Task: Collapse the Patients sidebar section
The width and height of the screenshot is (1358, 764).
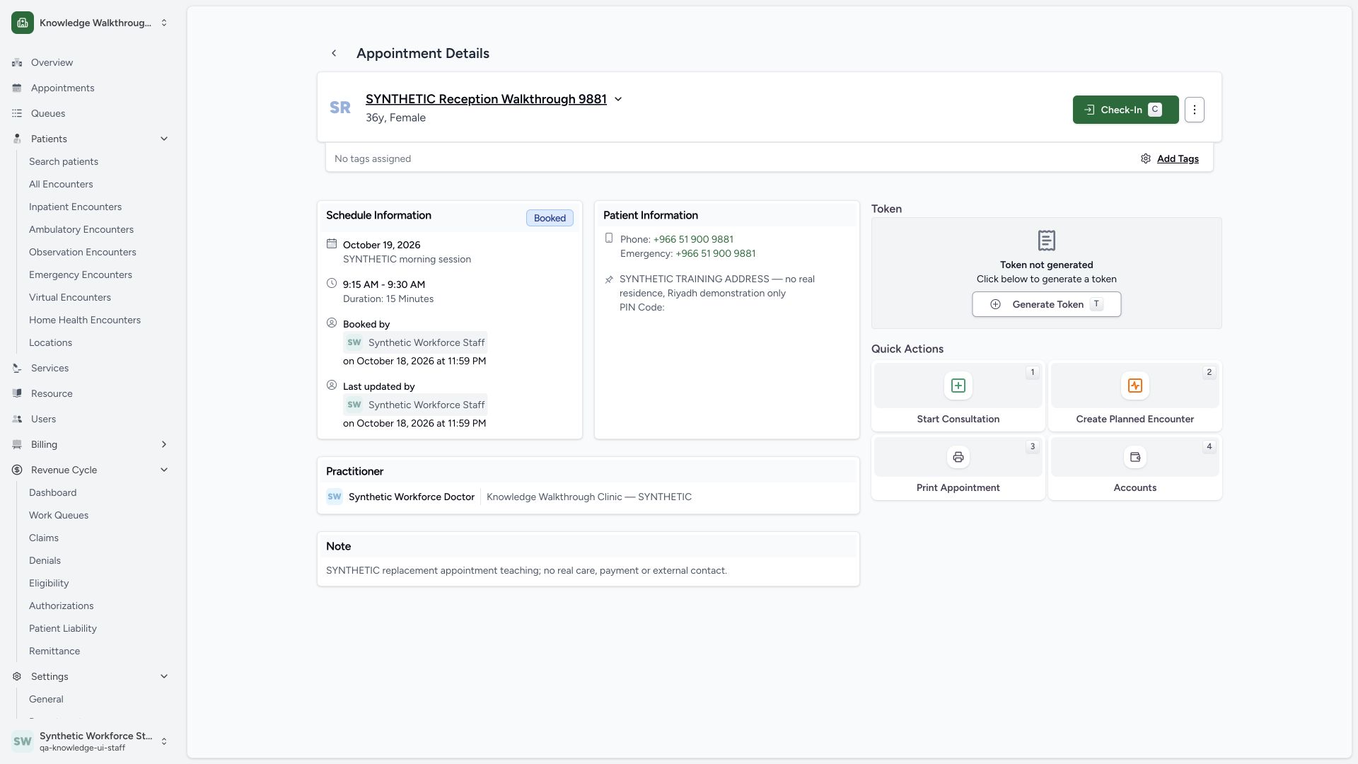Action: coord(164,139)
